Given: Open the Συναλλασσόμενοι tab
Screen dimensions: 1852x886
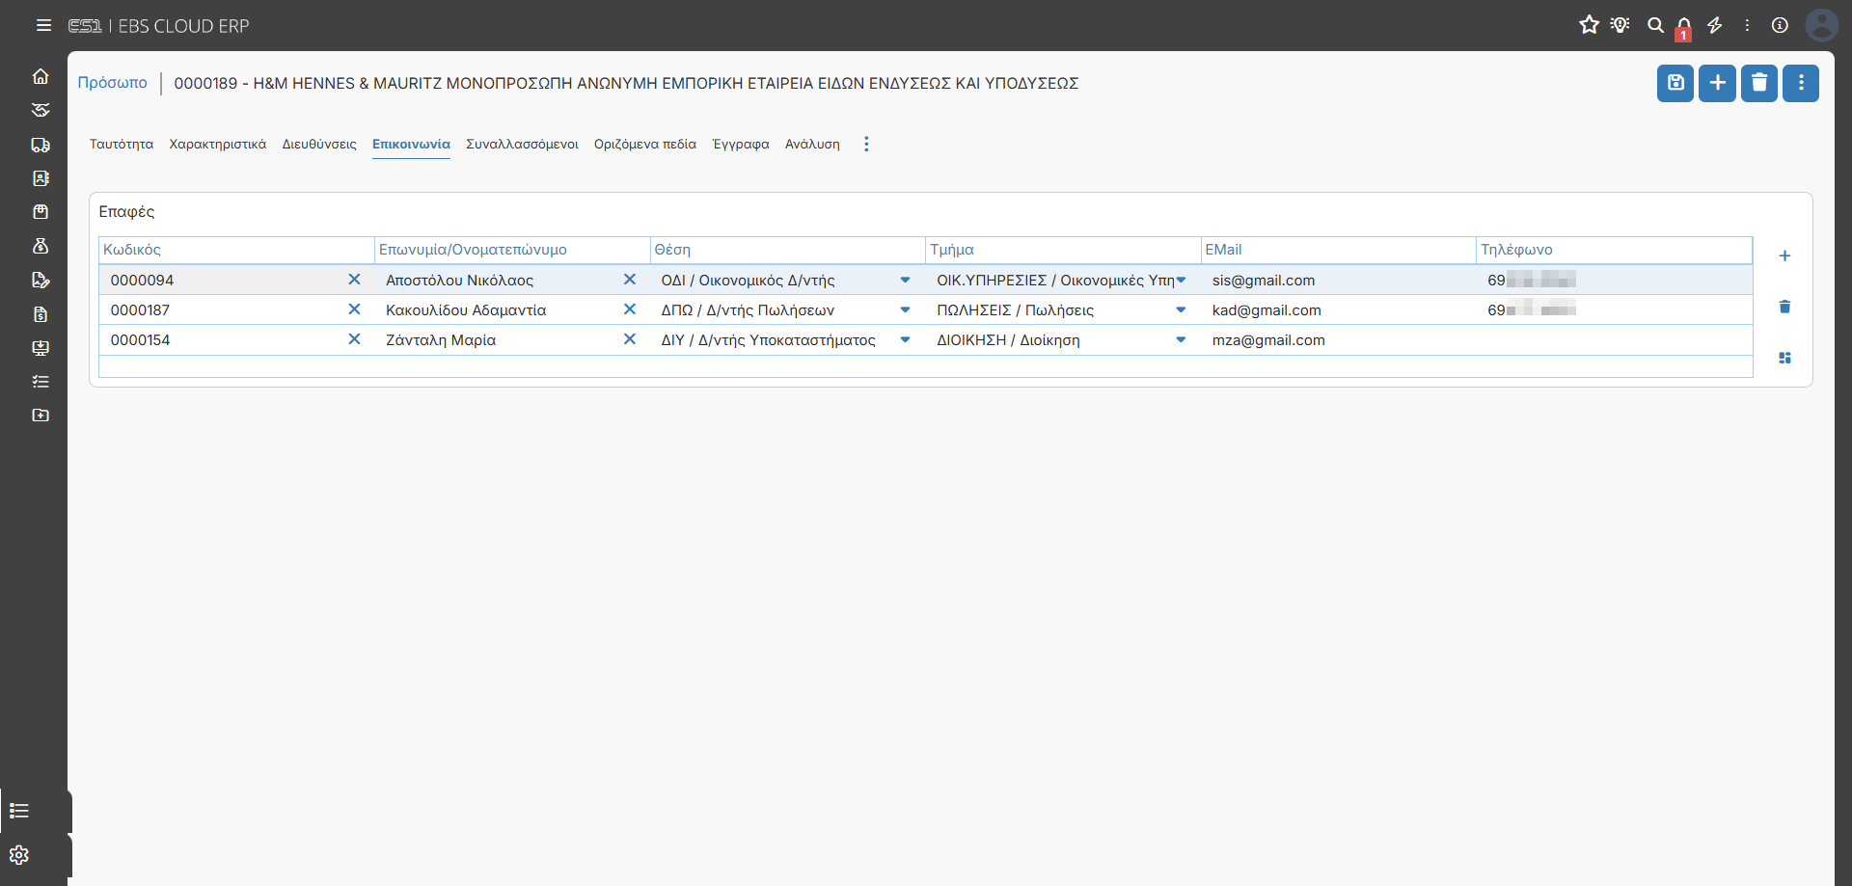Looking at the screenshot, I should pos(523,145).
